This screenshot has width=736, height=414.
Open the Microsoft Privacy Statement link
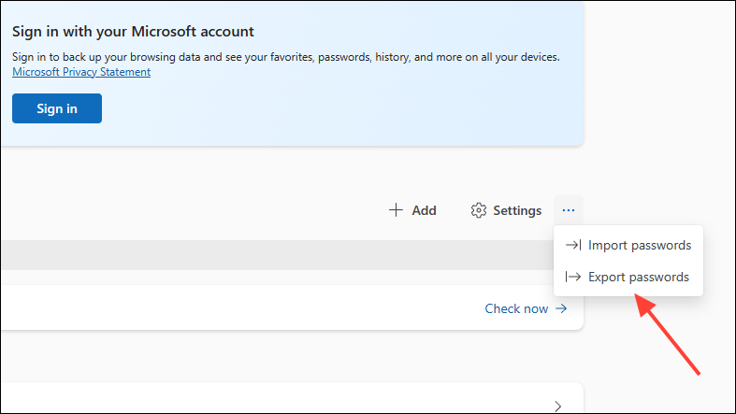[x=81, y=72]
